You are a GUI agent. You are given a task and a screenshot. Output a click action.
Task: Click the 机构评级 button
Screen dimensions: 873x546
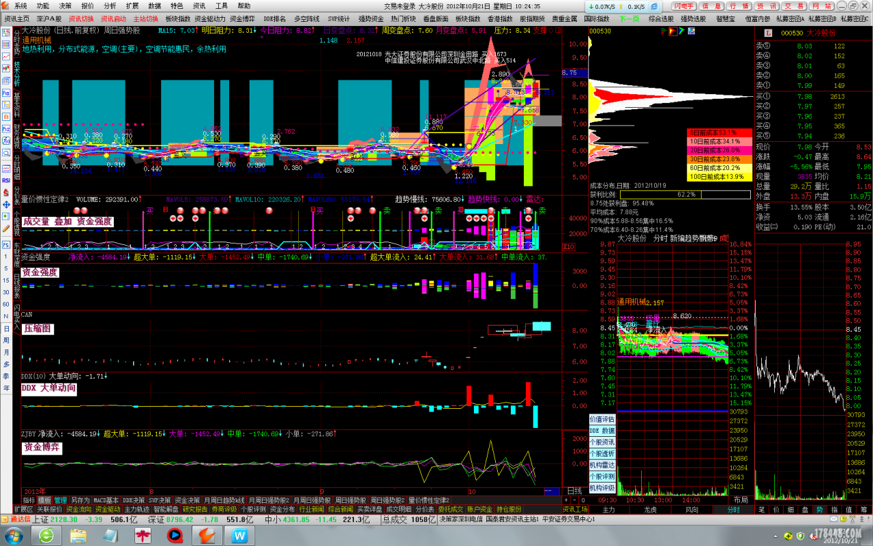pyautogui.click(x=602, y=488)
